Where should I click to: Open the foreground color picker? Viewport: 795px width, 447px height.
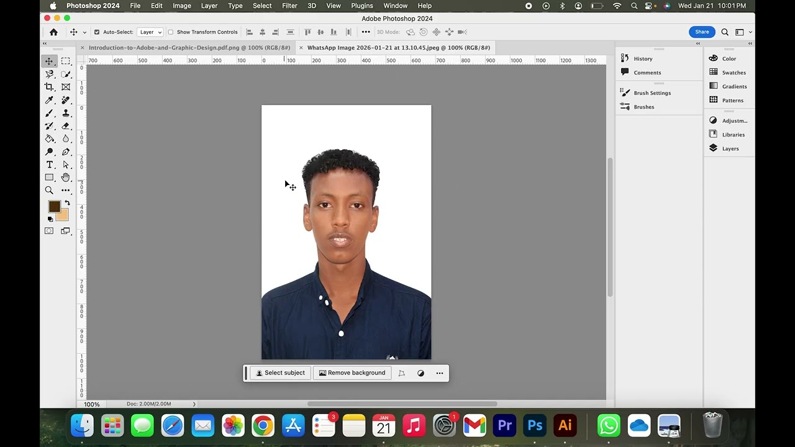tap(53, 206)
